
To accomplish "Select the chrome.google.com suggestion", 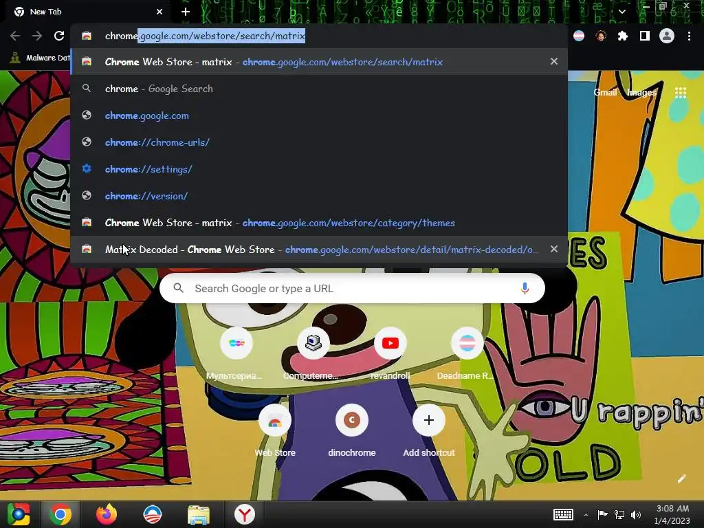I will pos(319,115).
